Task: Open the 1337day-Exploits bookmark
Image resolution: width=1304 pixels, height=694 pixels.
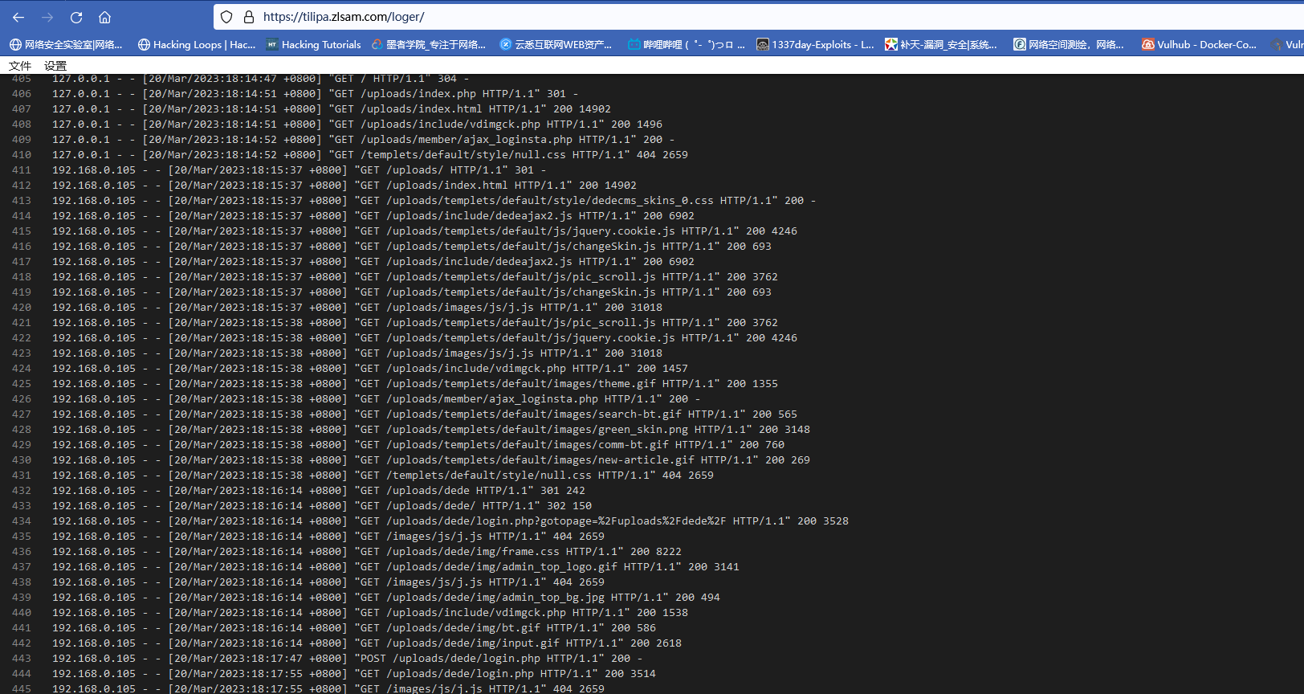Action: pos(815,45)
